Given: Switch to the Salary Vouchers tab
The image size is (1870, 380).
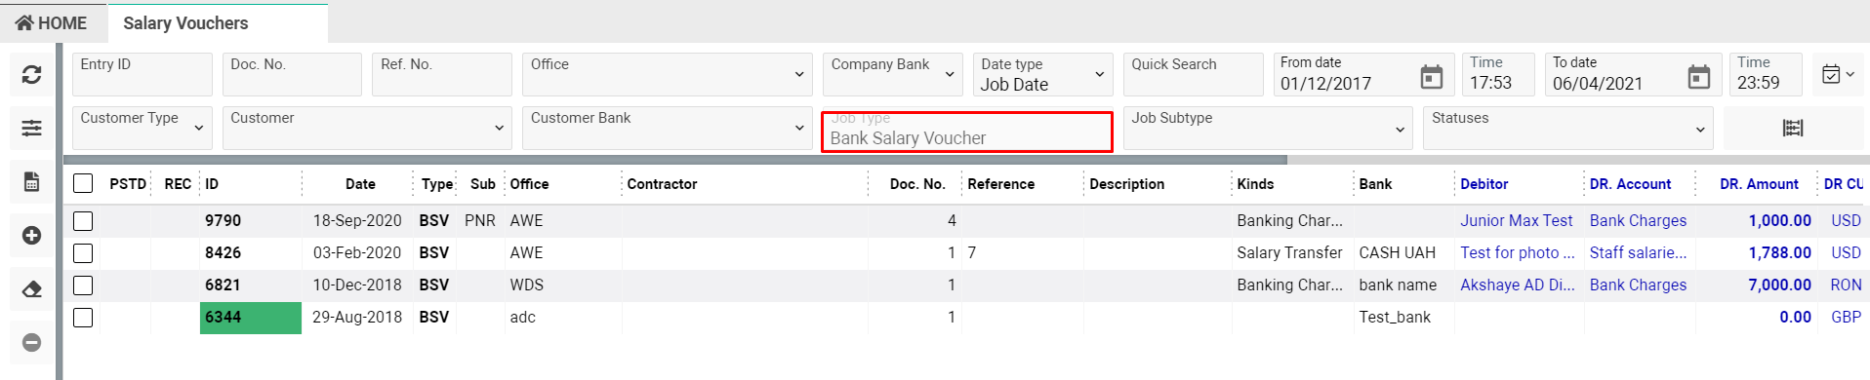Looking at the screenshot, I should pos(185,22).
